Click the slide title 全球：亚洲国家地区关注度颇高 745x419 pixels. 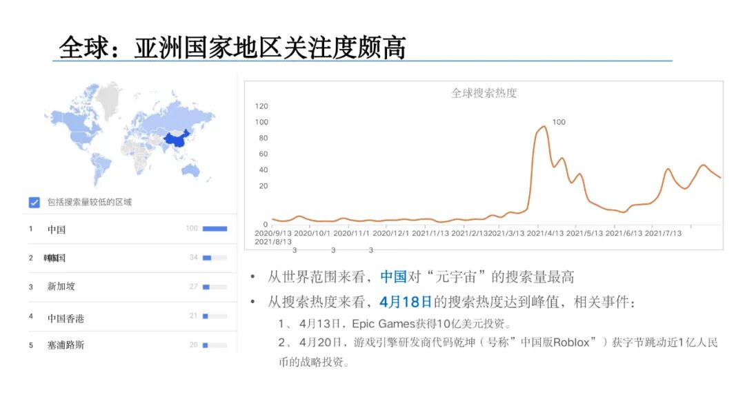(235, 47)
